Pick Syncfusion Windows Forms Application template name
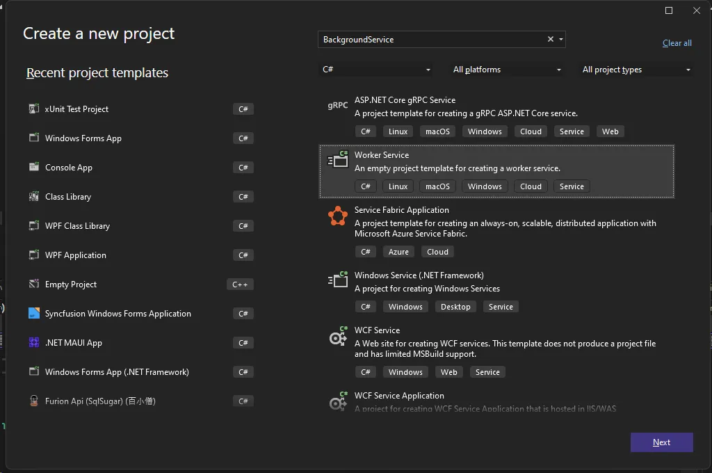This screenshot has height=473, width=712. pyautogui.click(x=118, y=314)
